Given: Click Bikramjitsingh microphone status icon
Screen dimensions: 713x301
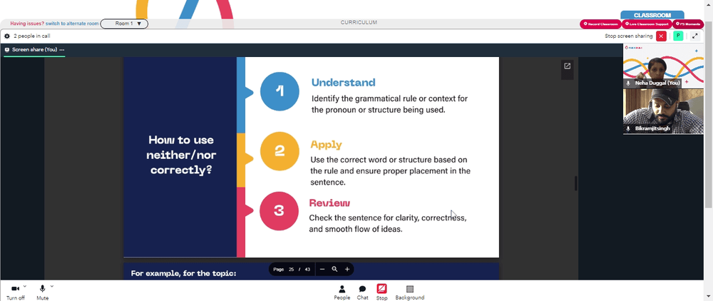Looking at the screenshot, I should click(628, 128).
